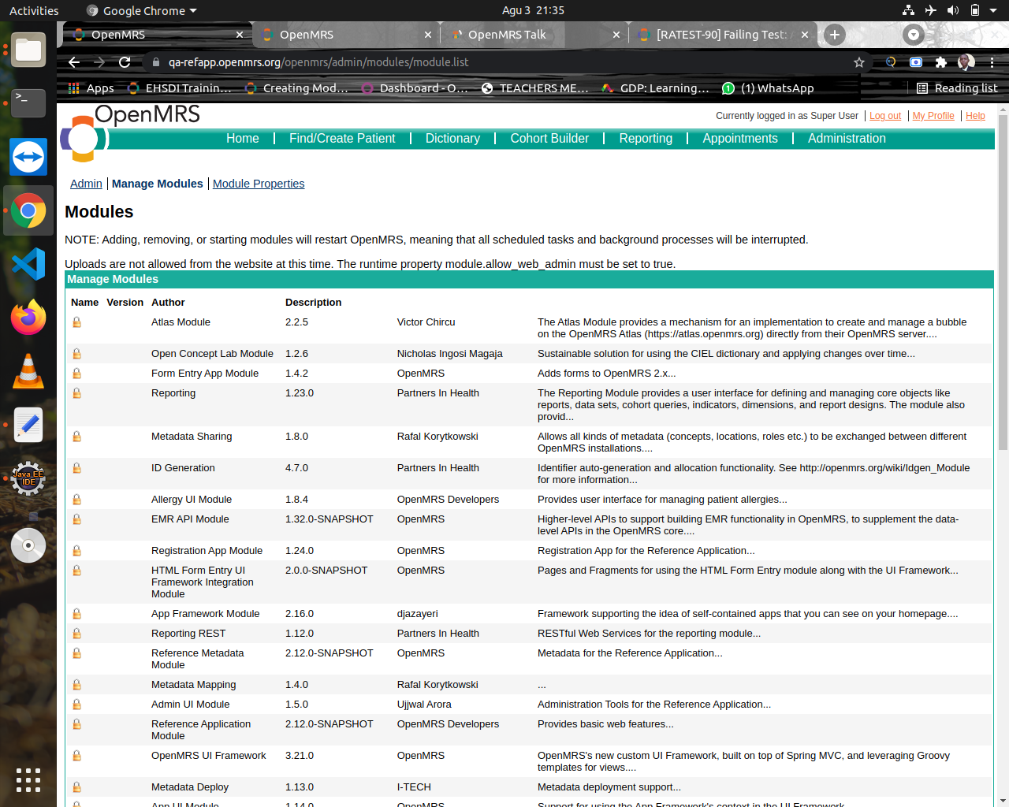Viewport: 1009px width, 807px height.
Task: Switch to the OpenMRS Talk tab
Action: click(506, 35)
